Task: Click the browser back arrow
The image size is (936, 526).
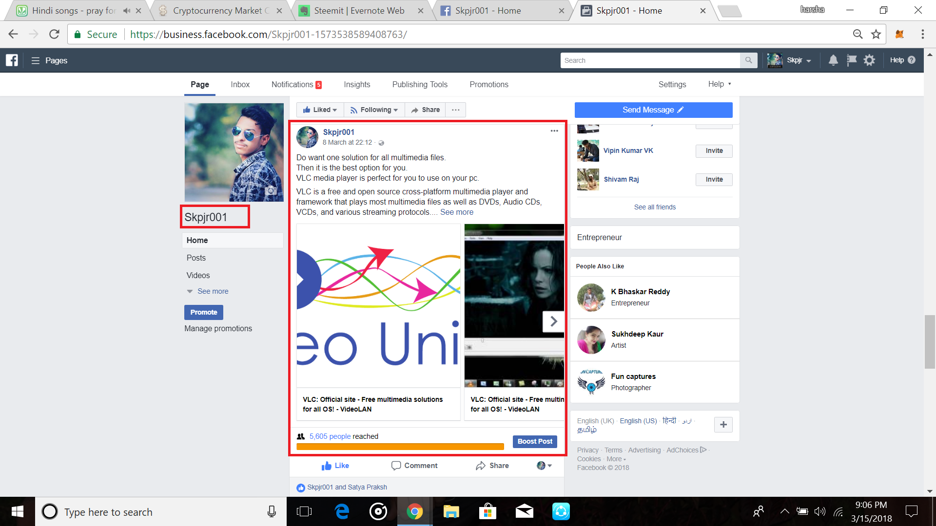Action: pyautogui.click(x=13, y=34)
